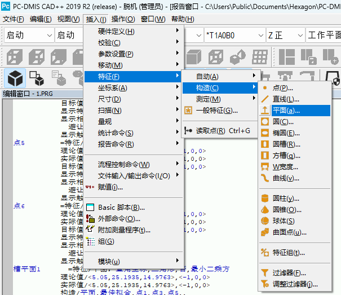Construct a 圆锥(O)... cone feature

coord(295,209)
